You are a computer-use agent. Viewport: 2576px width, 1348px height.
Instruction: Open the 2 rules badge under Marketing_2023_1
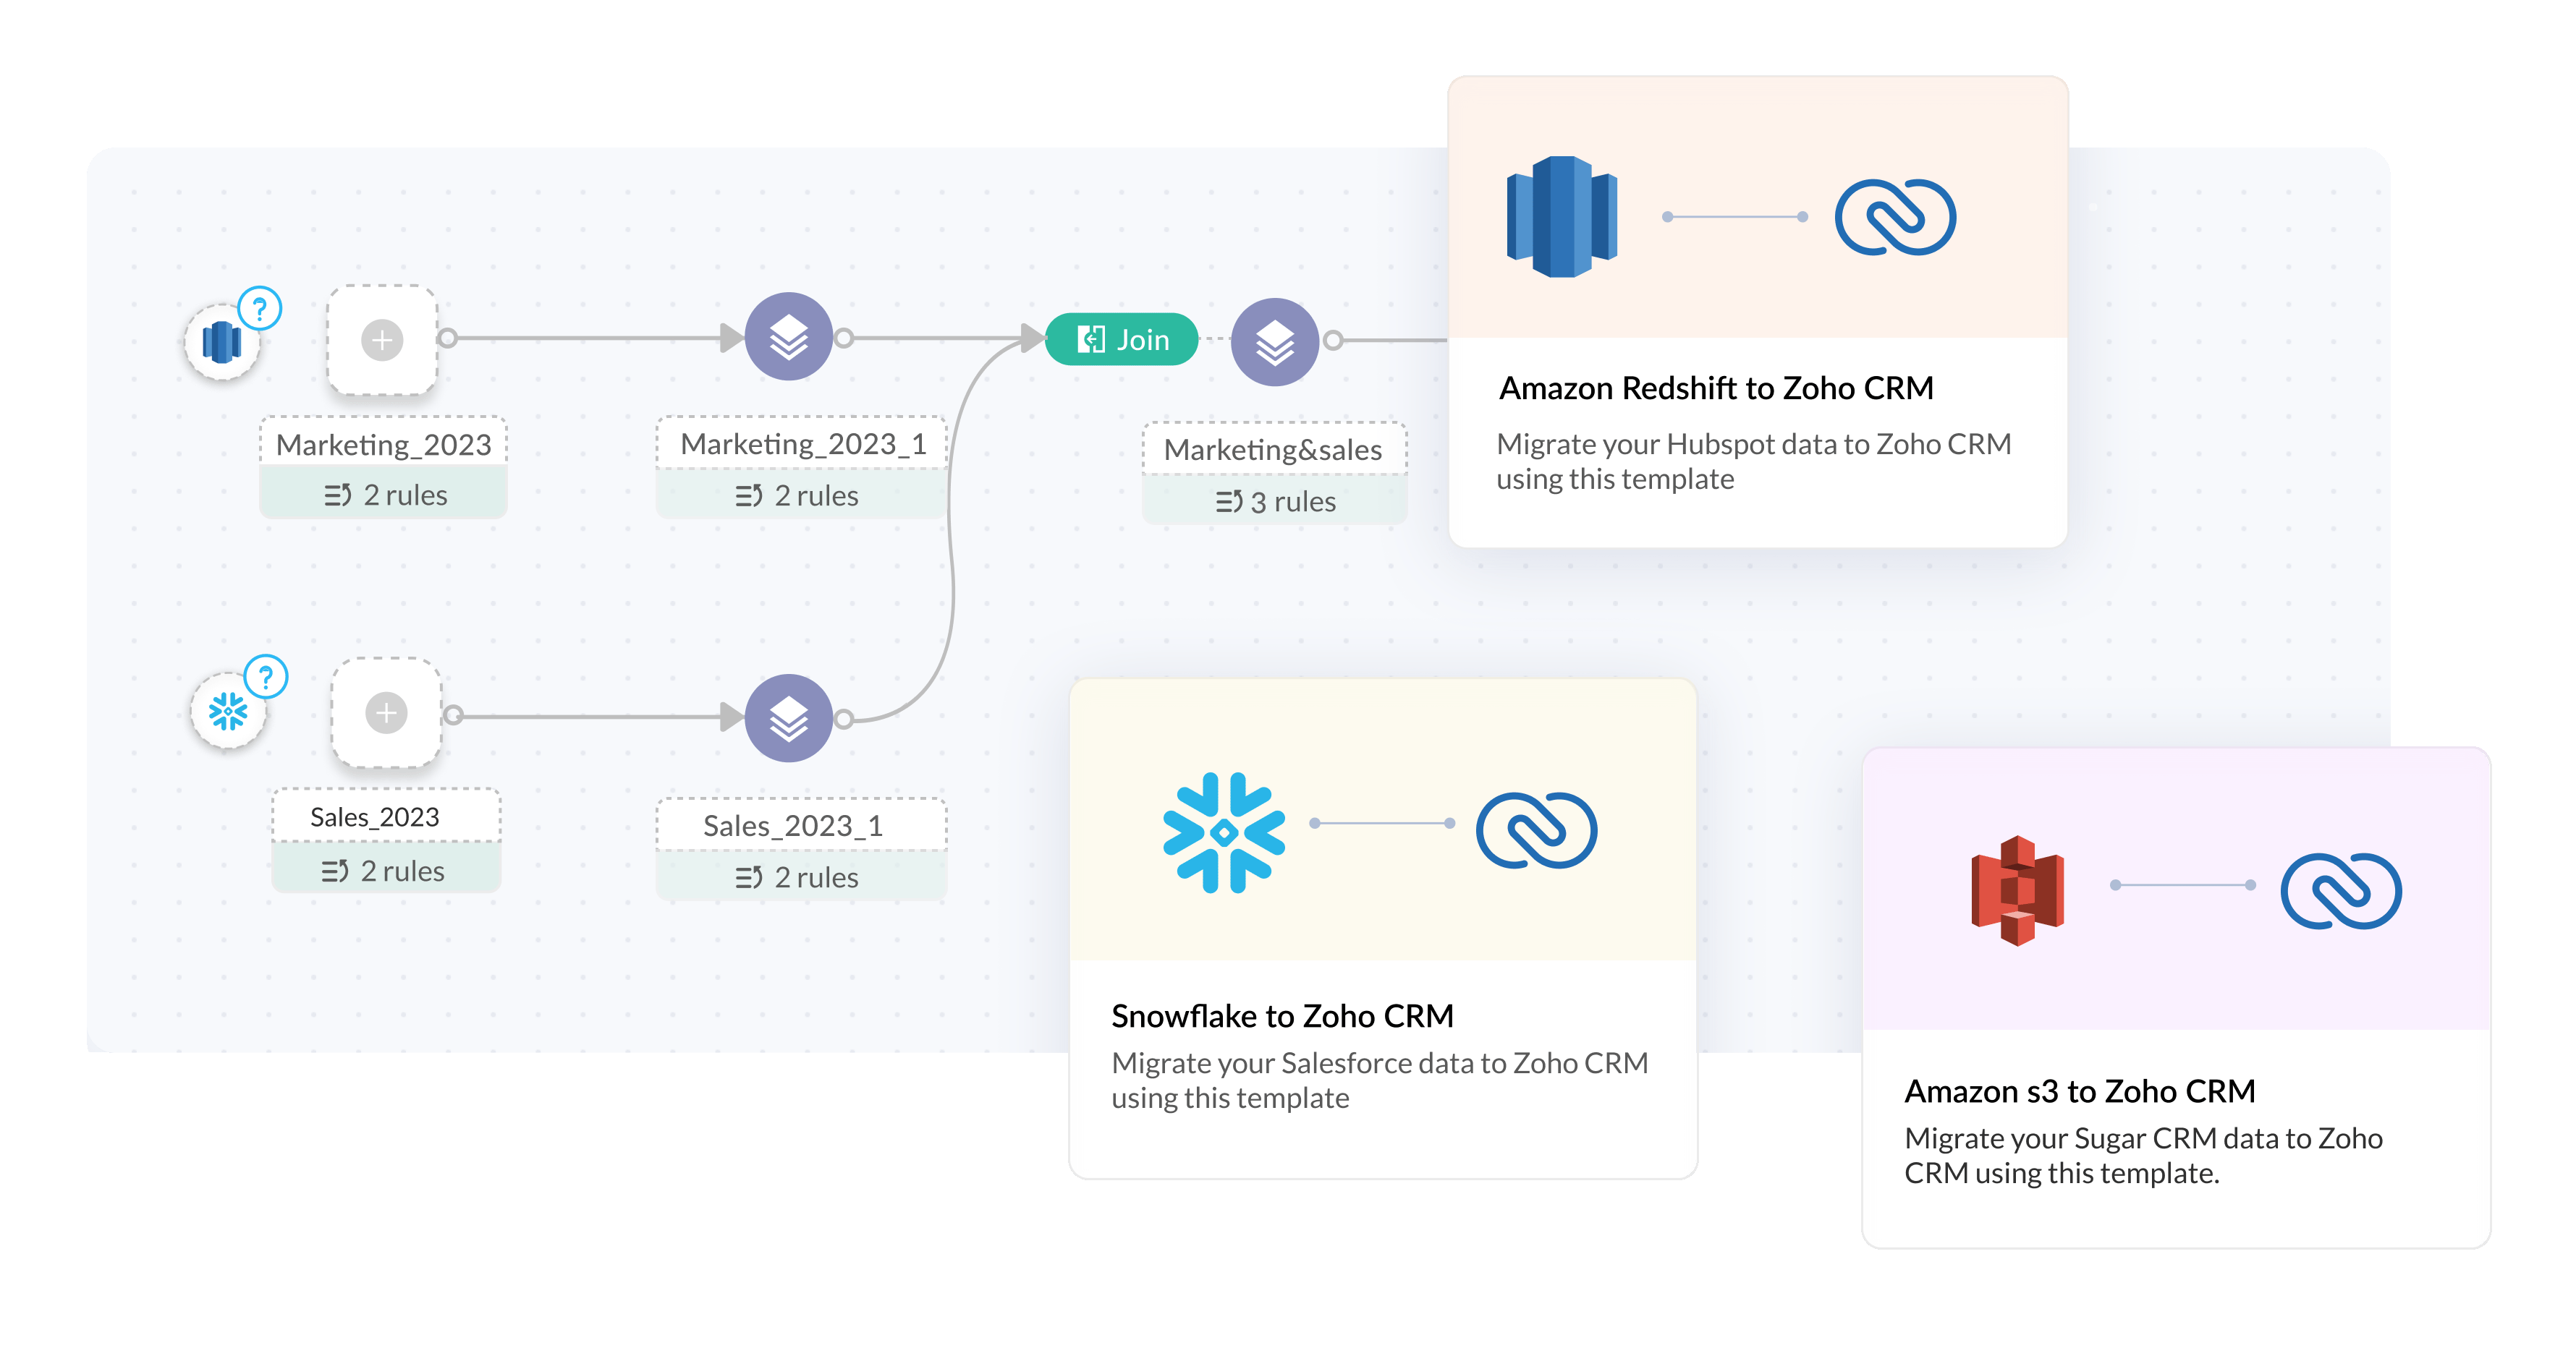803,495
